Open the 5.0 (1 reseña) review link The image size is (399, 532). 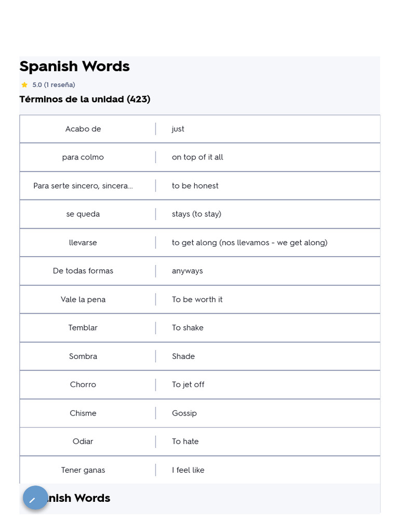coord(54,85)
